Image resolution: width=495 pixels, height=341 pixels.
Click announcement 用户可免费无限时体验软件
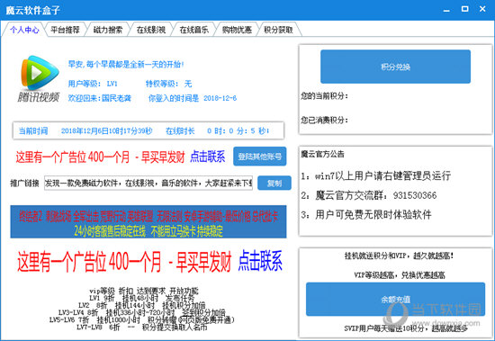coord(366,215)
